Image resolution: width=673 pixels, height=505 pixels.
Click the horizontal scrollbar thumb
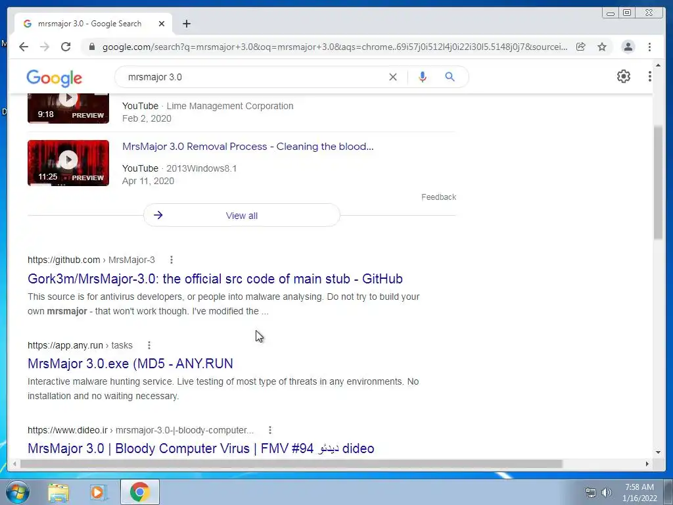291,464
